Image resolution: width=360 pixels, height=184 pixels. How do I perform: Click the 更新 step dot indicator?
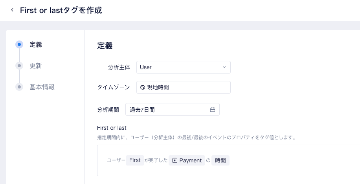[19, 66]
